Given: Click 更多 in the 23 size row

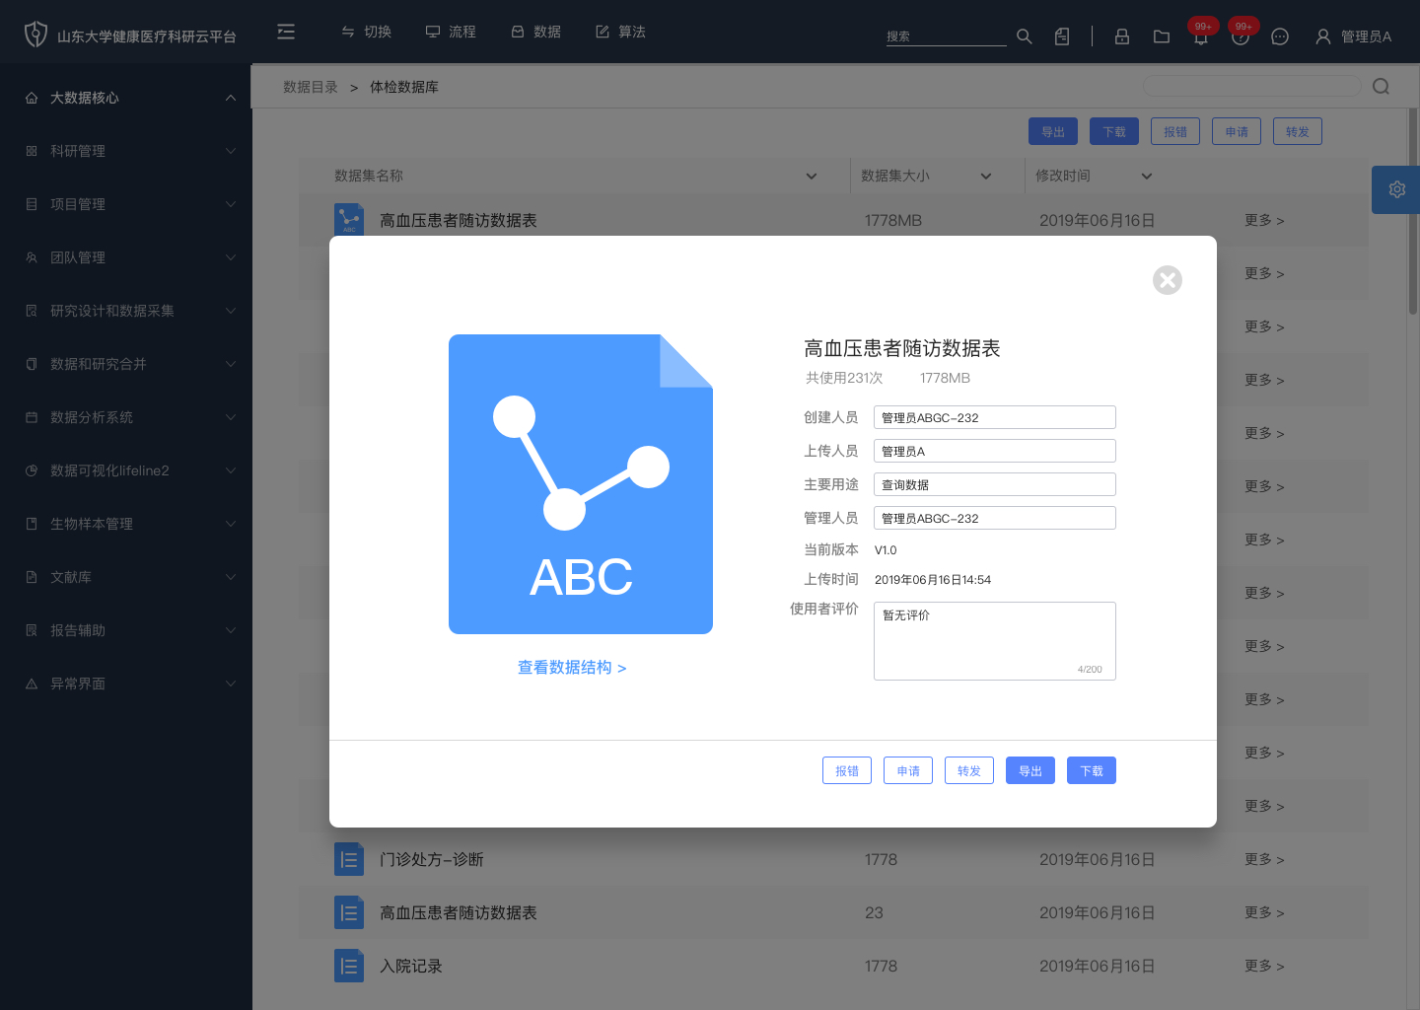Looking at the screenshot, I should pyautogui.click(x=1264, y=912).
